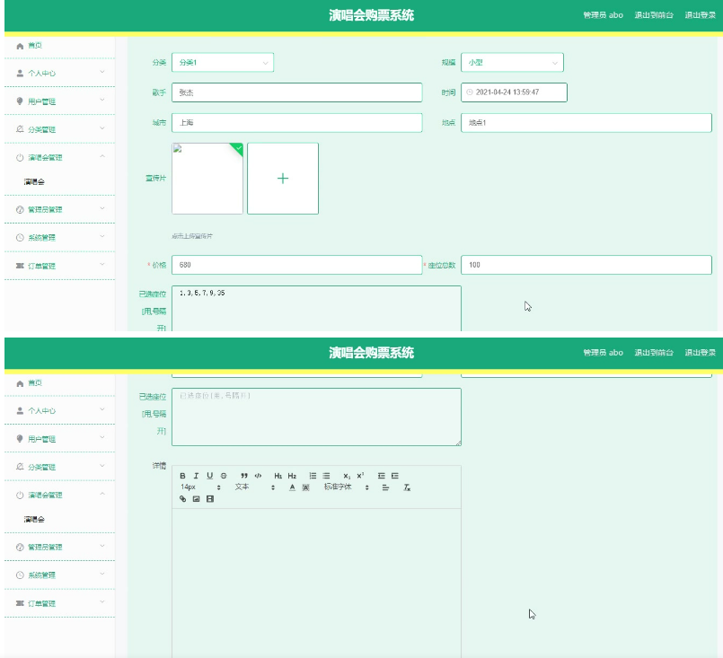Click 退出登录 in the lower page header
The width and height of the screenshot is (723, 658).
(700, 353)
